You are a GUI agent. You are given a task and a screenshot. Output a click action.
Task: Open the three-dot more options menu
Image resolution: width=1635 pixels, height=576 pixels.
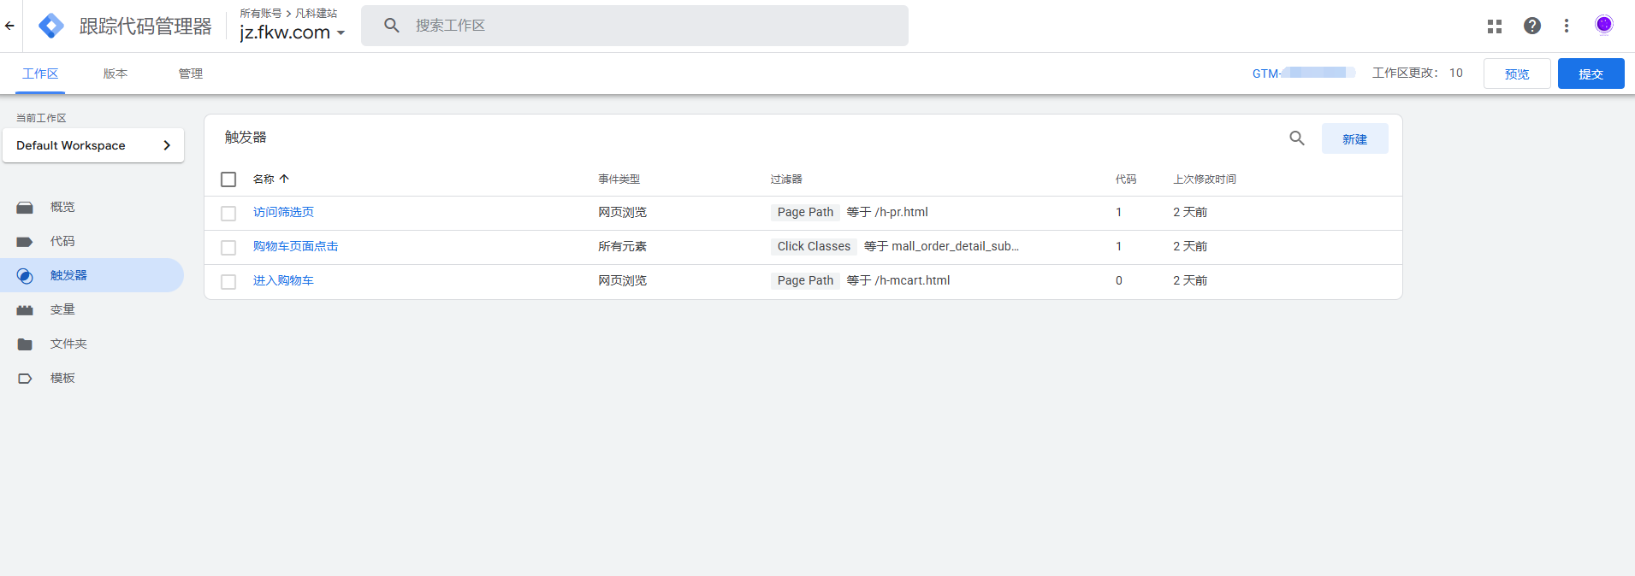click(1567, 26)
